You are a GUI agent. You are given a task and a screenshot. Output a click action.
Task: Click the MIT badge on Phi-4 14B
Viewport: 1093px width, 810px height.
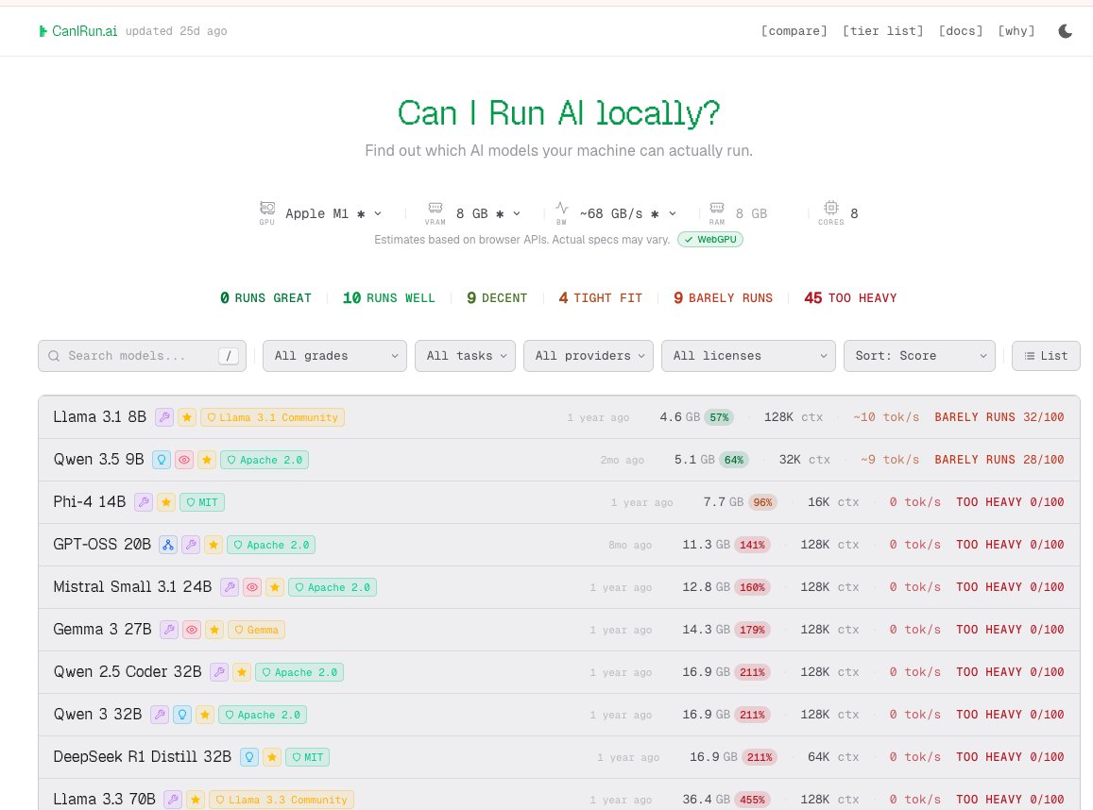[202, 502]
